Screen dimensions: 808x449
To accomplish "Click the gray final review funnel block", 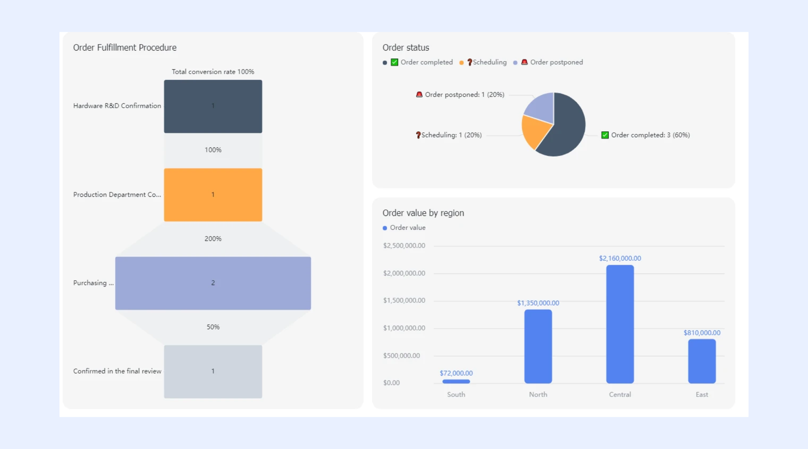I will point(213,372).
